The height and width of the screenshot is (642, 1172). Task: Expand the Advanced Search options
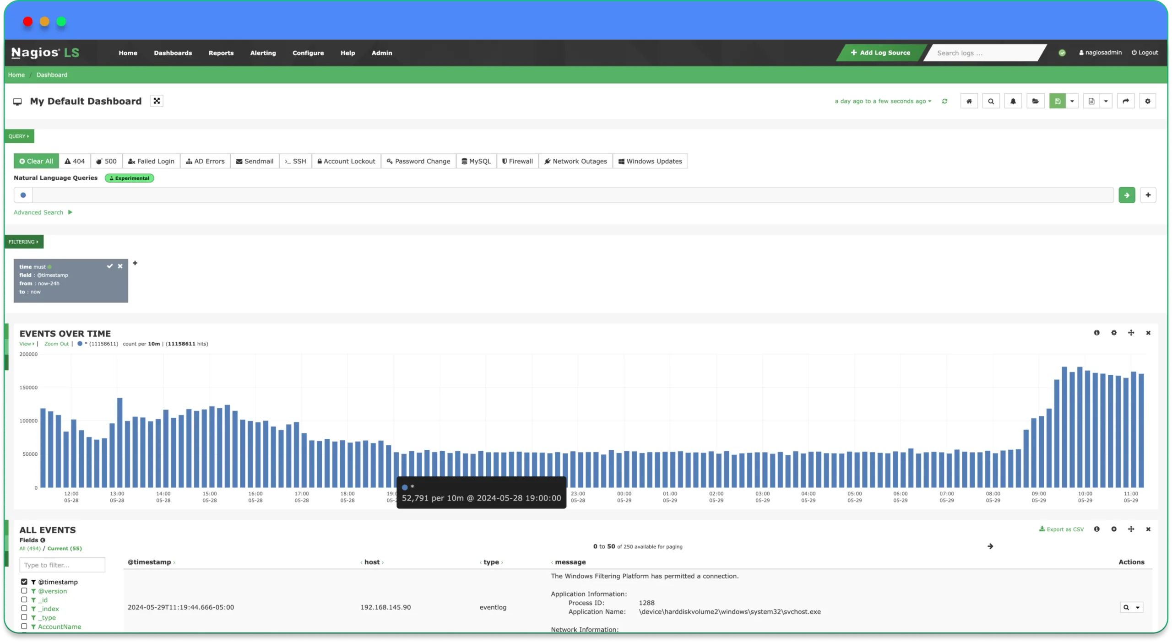pyautogui.click(x=43, y=212)
